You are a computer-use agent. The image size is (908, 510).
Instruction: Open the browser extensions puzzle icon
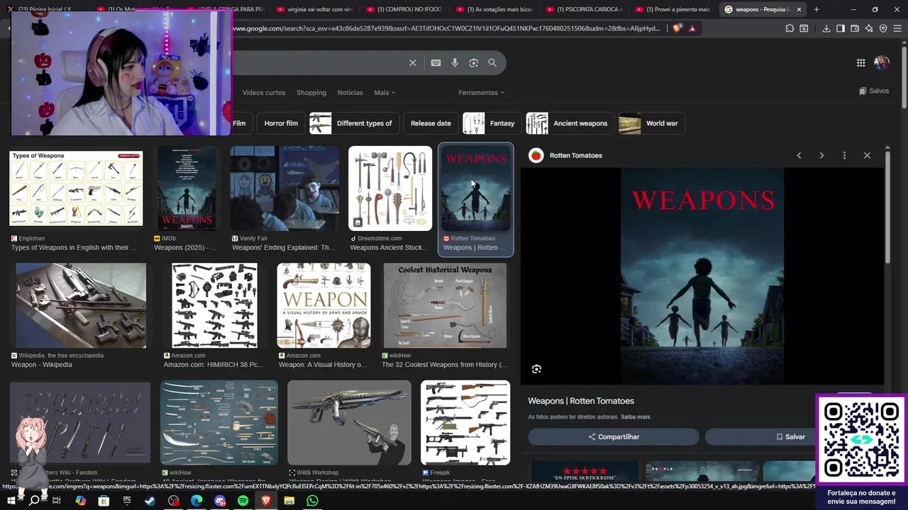[790, 28]
